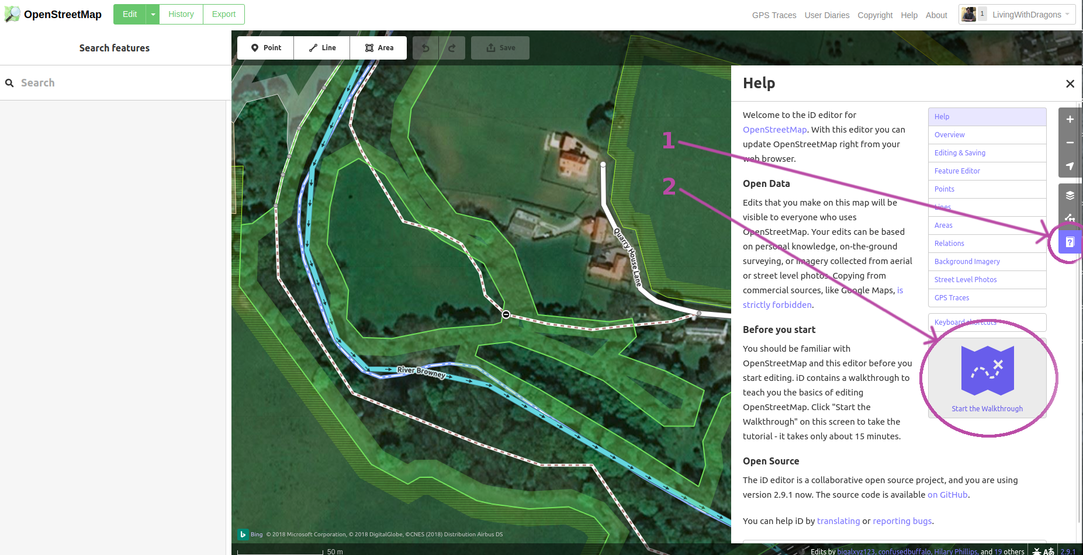
Task: Click the turn restriction node on map
Action: 506,314
